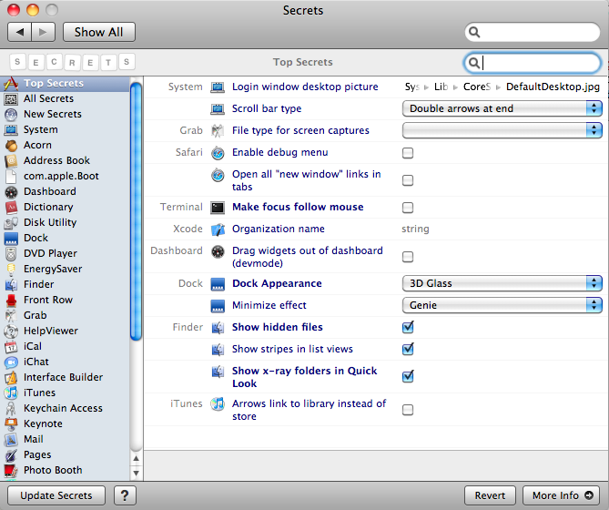
Task: Click the sidebar blue scrollbar thumb
Action: pos(136,211)
